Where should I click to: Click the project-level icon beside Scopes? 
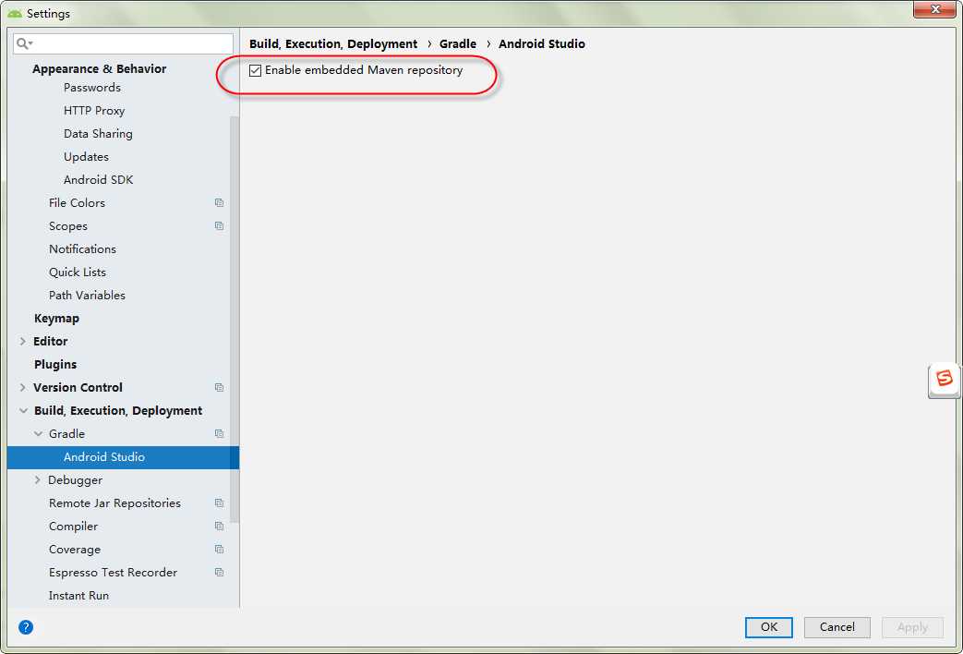(219, 226)
